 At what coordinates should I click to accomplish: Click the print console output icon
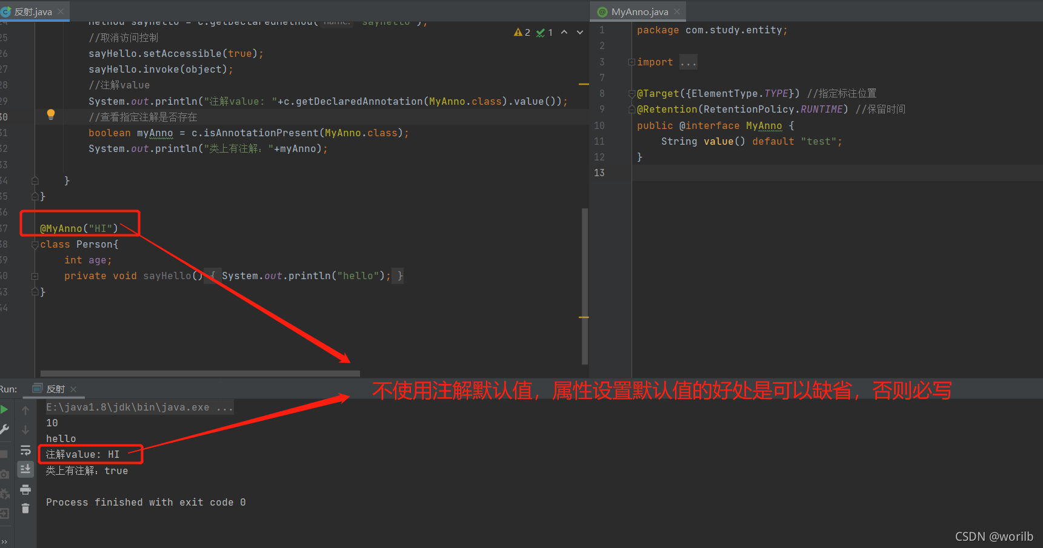tap(25, 489)
